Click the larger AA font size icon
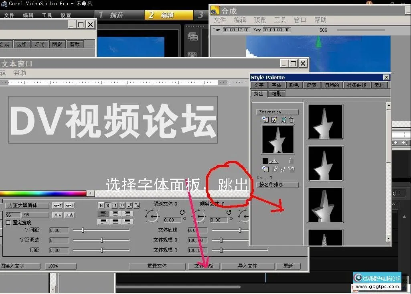Screen dimensions: 411x294 click(71, 215)
